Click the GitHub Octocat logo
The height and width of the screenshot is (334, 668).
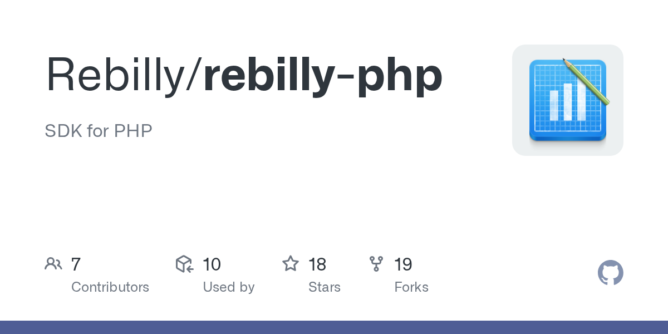coord(610,273)
